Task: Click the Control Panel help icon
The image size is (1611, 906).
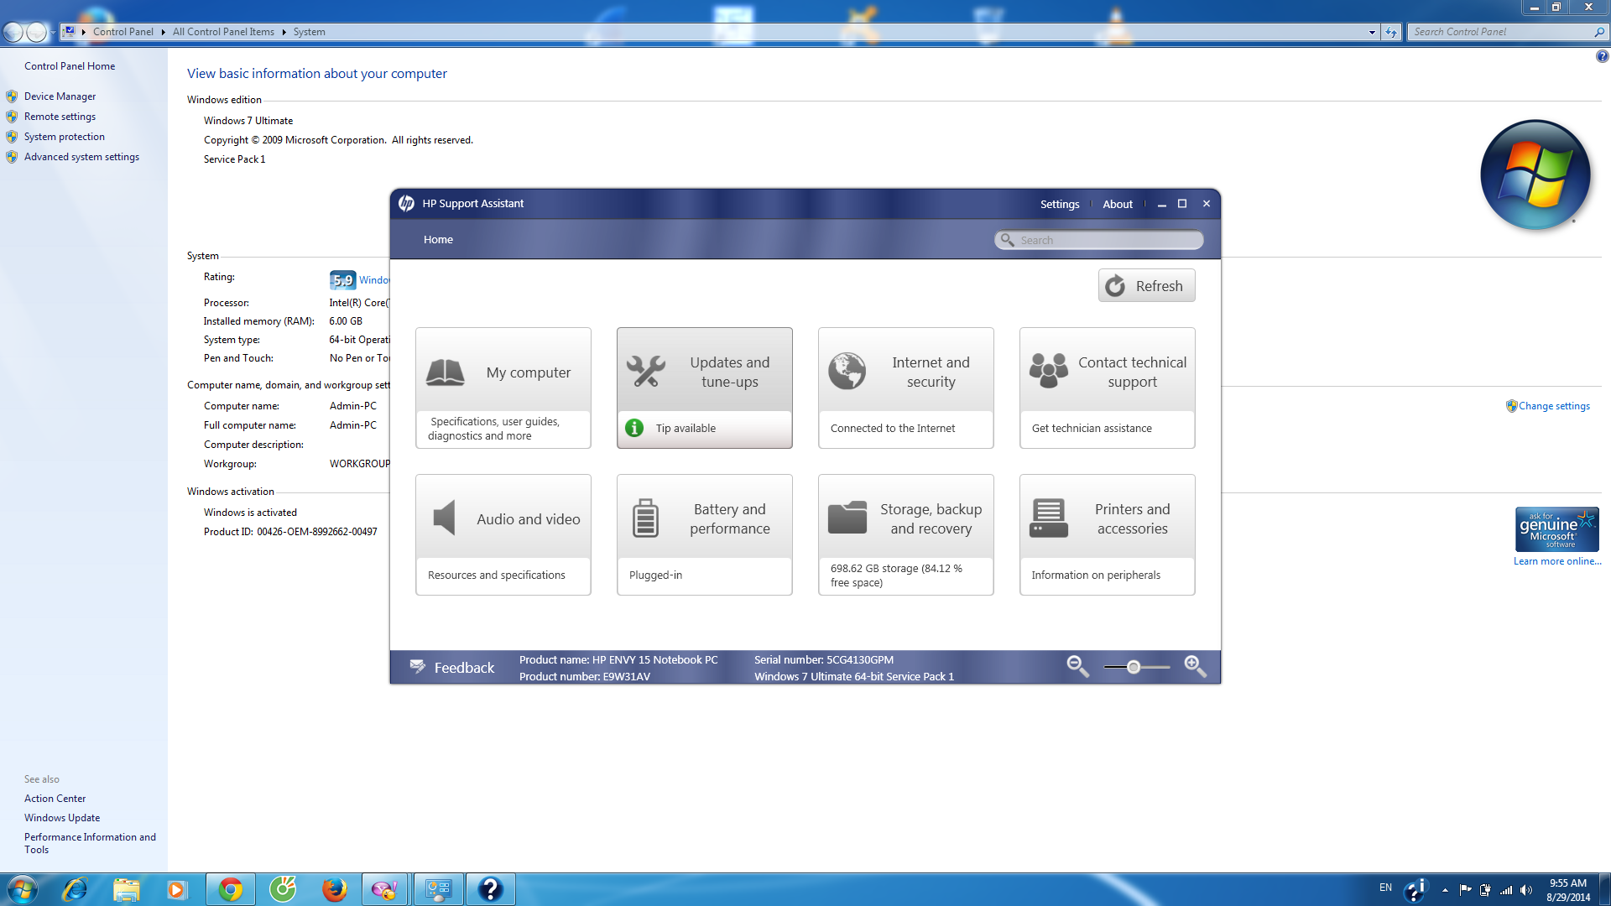Action: pyautogui.click(x=1602, y=56)
